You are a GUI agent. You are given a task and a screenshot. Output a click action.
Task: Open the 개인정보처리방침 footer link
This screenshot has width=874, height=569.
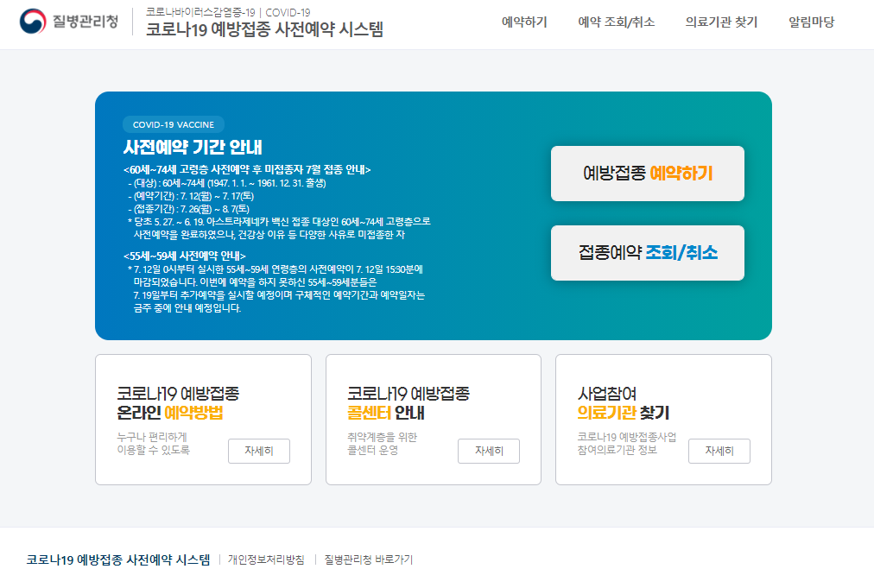[x=266, y=560]
